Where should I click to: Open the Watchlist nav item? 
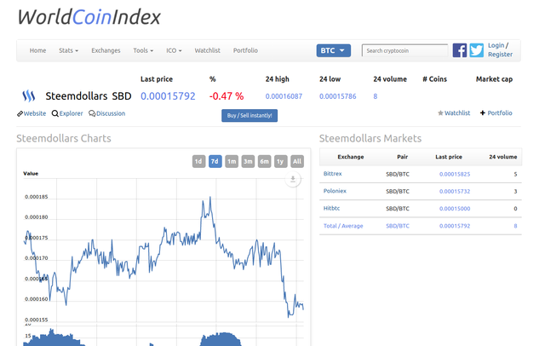208,50
